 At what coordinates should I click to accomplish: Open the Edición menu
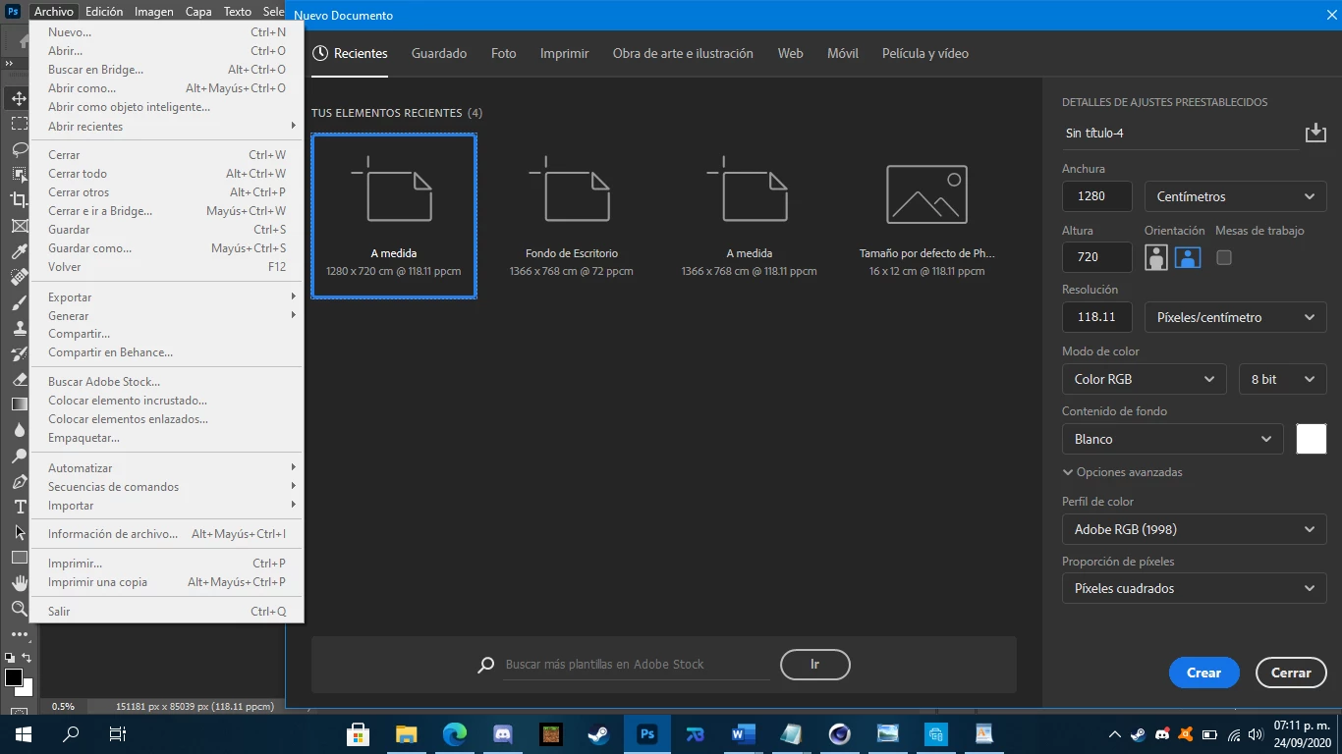click(104, 12)
